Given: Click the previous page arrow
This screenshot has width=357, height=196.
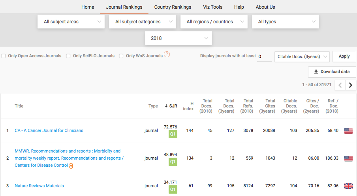Looking at the screenshot, I should 340,85.
